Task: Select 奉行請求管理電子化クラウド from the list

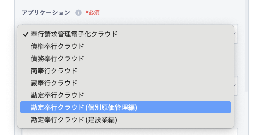Action: [x=126, y=34]
